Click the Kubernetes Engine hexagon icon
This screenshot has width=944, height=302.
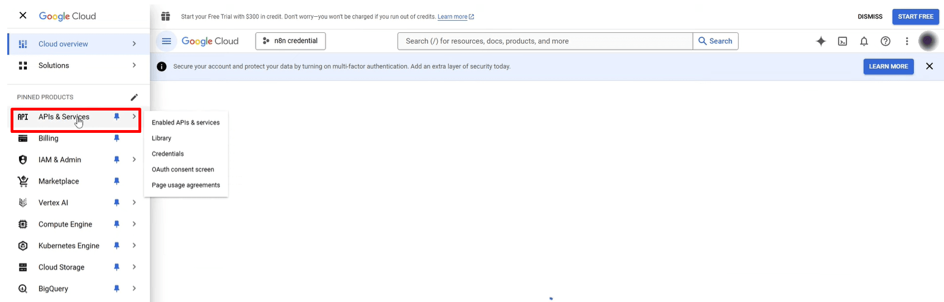pos(23,246)
